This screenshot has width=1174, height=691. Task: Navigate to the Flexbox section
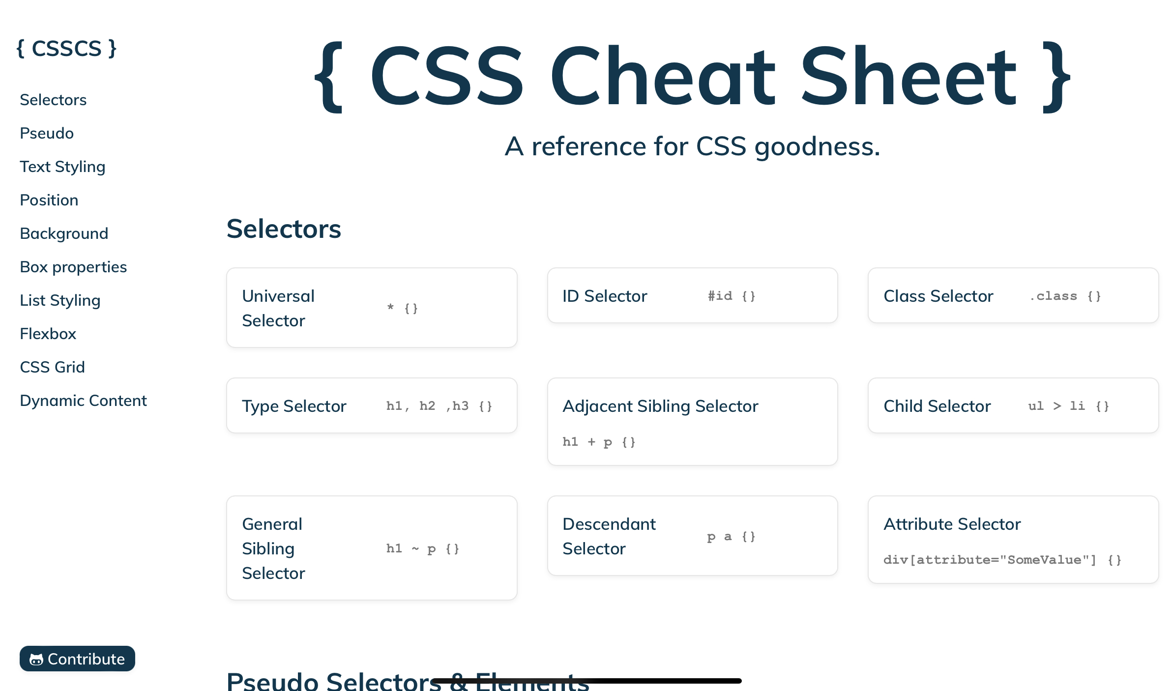(48, 333)
